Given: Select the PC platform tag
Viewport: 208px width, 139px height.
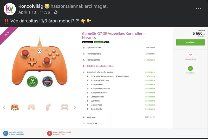Looking at the screenshot, I should point(107,42).
